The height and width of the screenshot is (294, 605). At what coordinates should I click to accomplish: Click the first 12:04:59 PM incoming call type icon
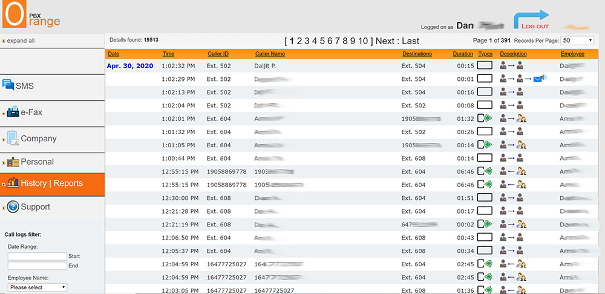(x=485, y=264)
